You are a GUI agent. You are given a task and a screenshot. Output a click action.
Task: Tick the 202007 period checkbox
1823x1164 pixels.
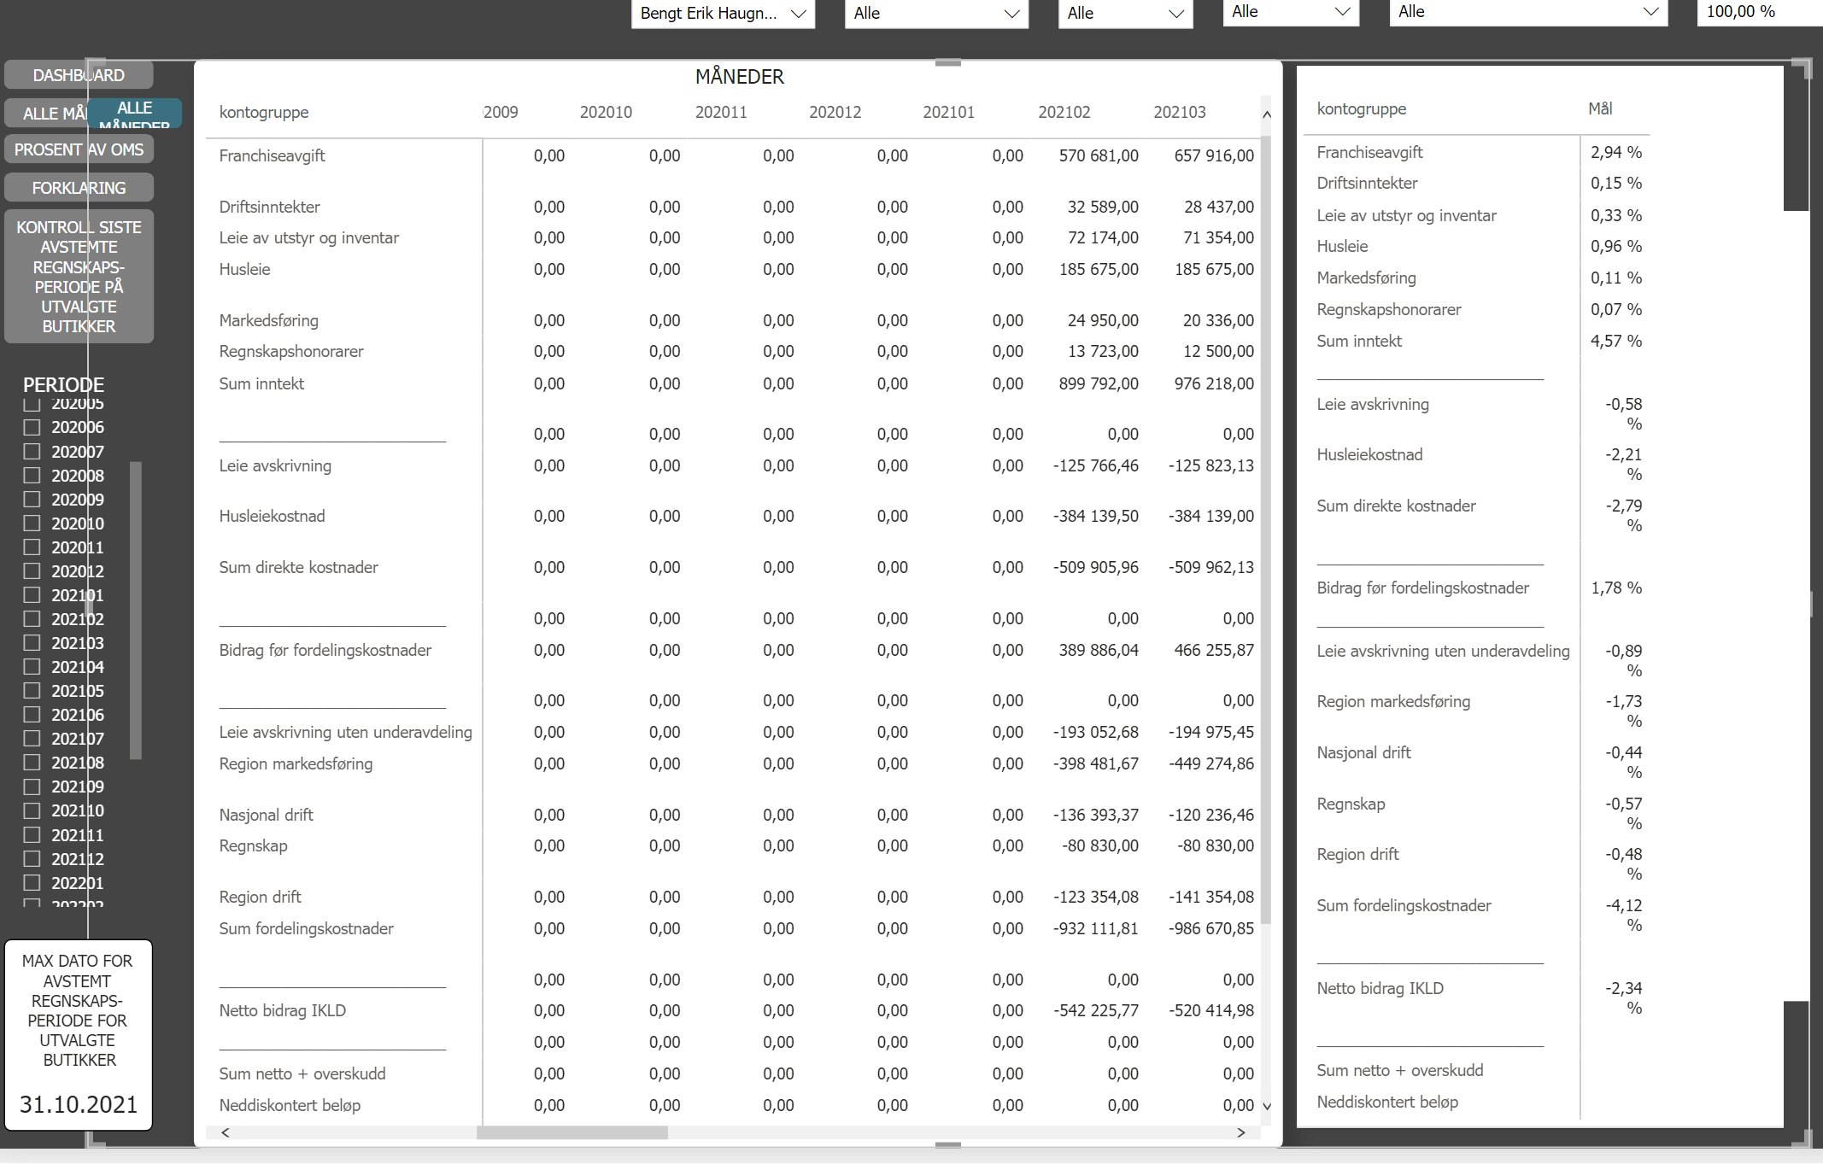coord(32,452)
